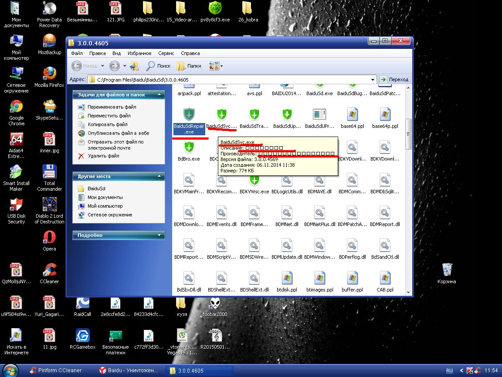
Task: Open the Сервис menu
Action: point(166,53)
